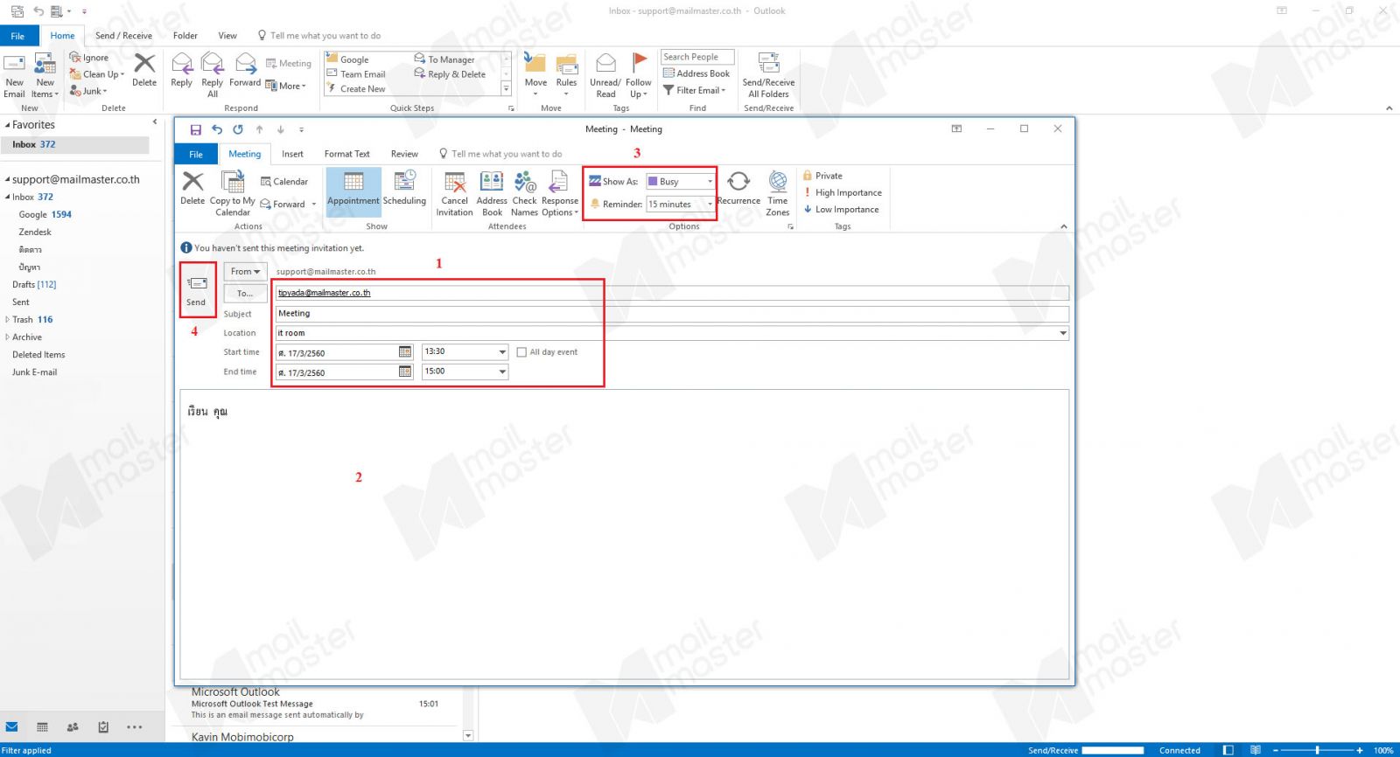
Task: Click Send/Receive All Folders icon
Action: click(x=768, y=76)
